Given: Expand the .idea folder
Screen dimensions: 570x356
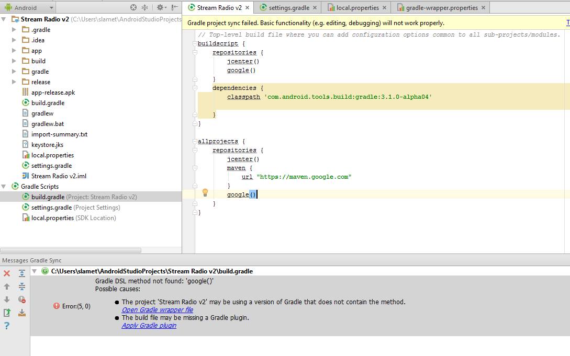Looking at the screenshot, I should (x=14, y=40).
